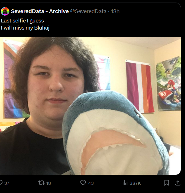Click the reply speech bubble icon
The image size is (185, 193).
[x=1, y=183]
